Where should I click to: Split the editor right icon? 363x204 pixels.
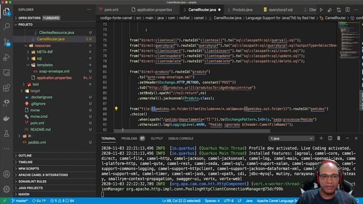(x=348, y=10)
